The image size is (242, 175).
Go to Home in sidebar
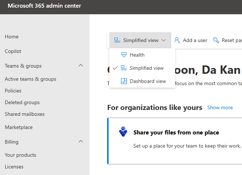12,37
